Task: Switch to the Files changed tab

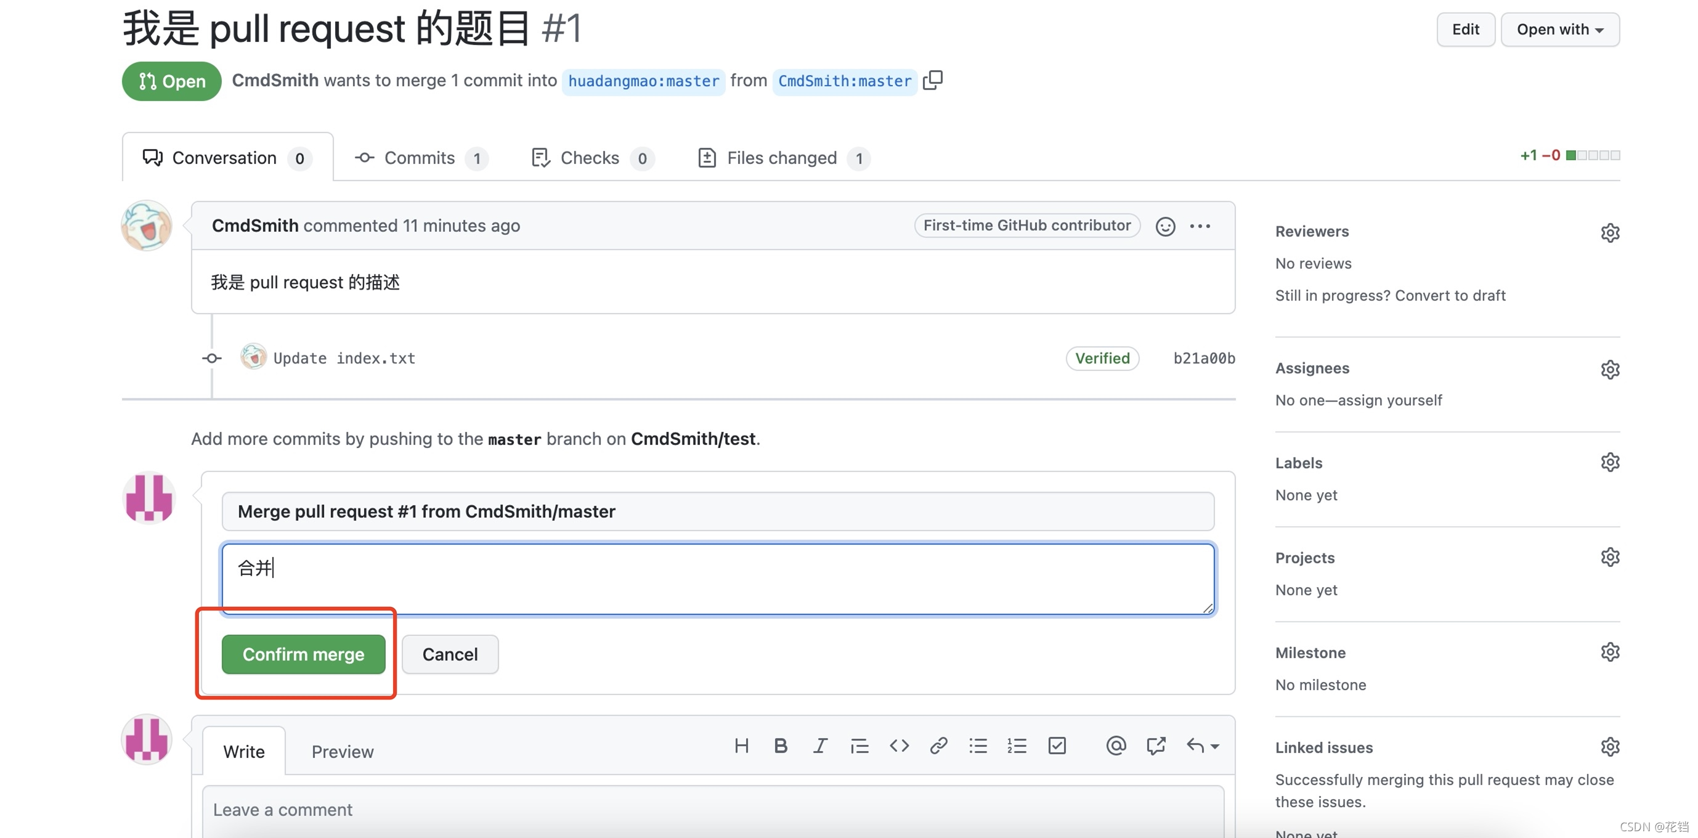Action: [782, 158]
